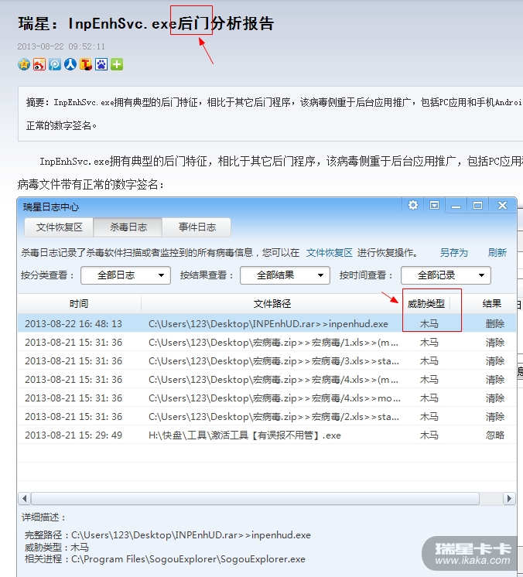Select the 宏病毒/4.xls>>(m... row
This screenshot has height=577, width=523.
point(267,380)
